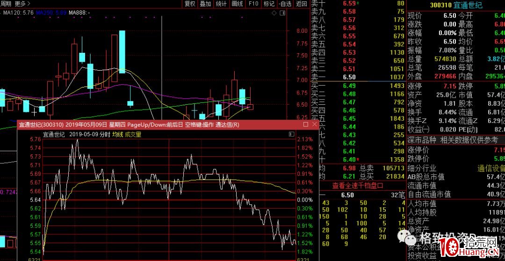Open the 统计 statistics button
Image resolution: width=505 pixels, height=261 pixels.
(221, 4)
